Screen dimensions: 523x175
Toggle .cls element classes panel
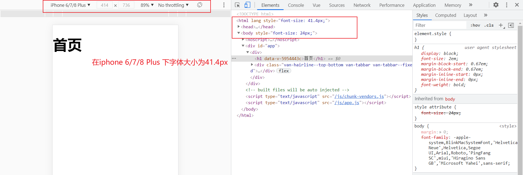point(489,25)
